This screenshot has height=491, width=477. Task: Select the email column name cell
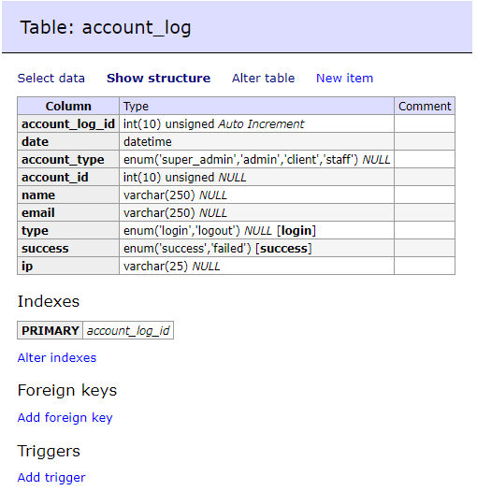pyautogui.click(x=68, y=213)
